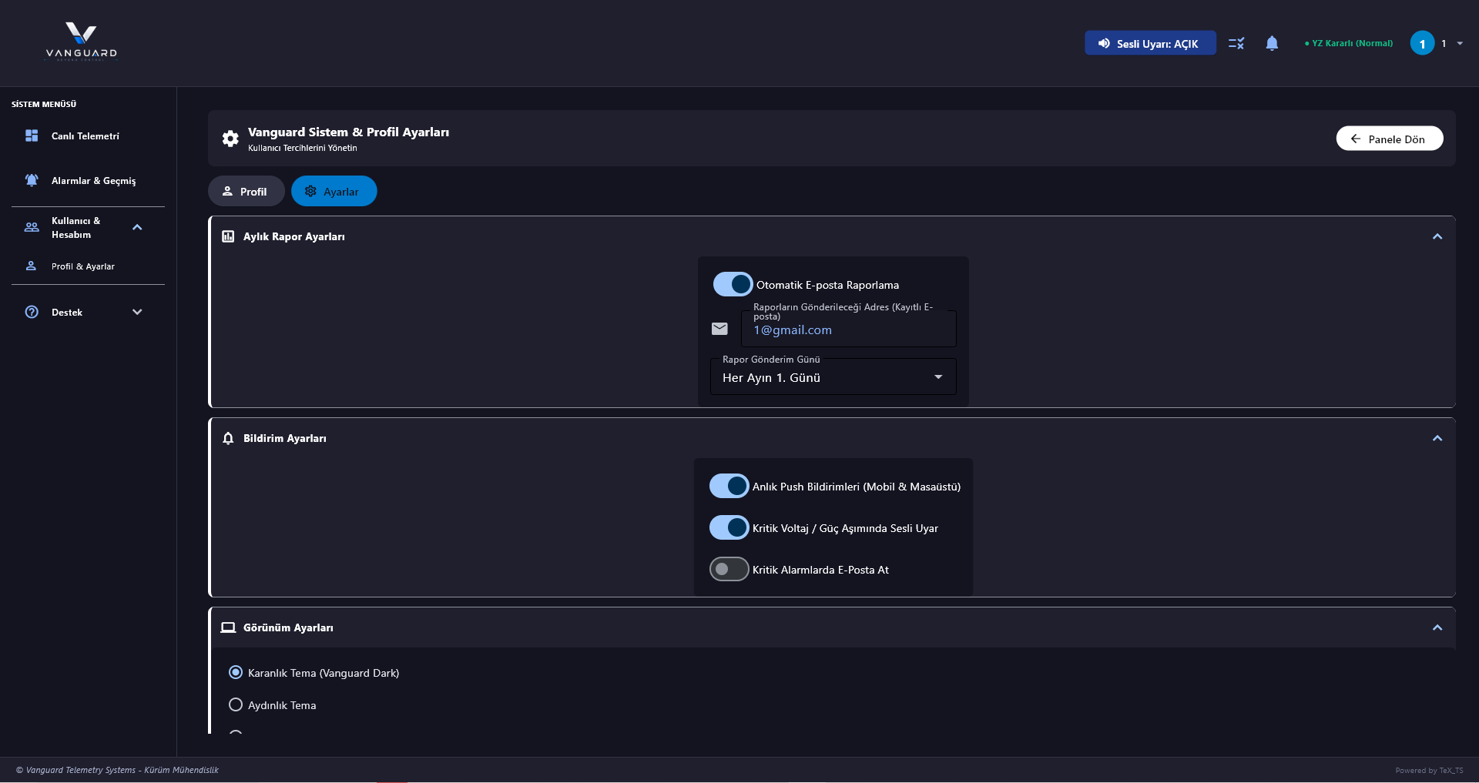Open the checklist filter icon in header
The height and width of the screenshot is (783, 1479).
(x=1236, y=43)
